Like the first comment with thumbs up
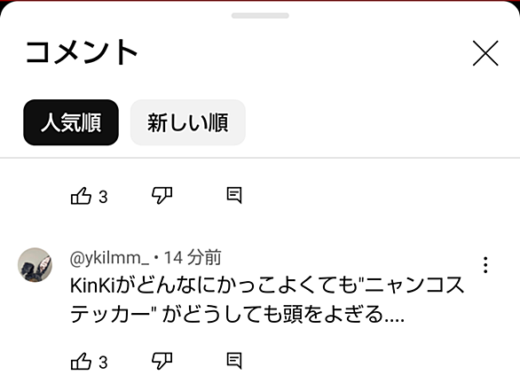The height and width of the screenshot is (391, 520). click(x=81, y=196)
